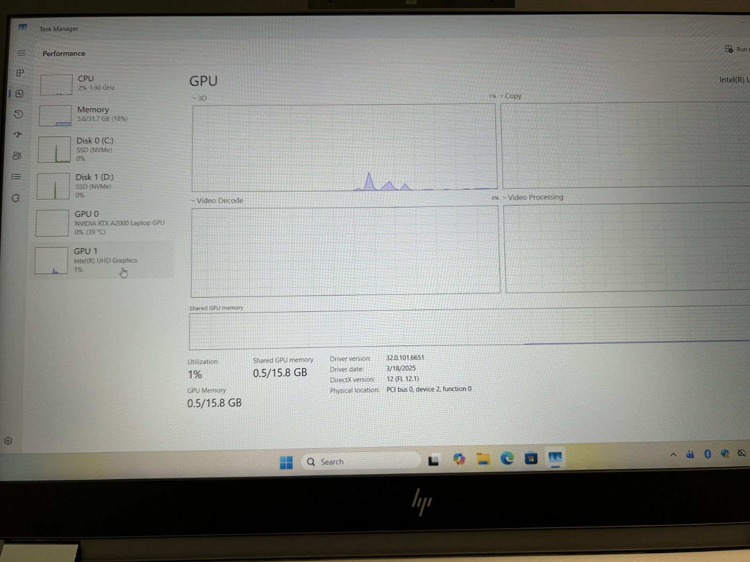Click the driver version 32.0.101.6651 value

click(x=405, y=357)
